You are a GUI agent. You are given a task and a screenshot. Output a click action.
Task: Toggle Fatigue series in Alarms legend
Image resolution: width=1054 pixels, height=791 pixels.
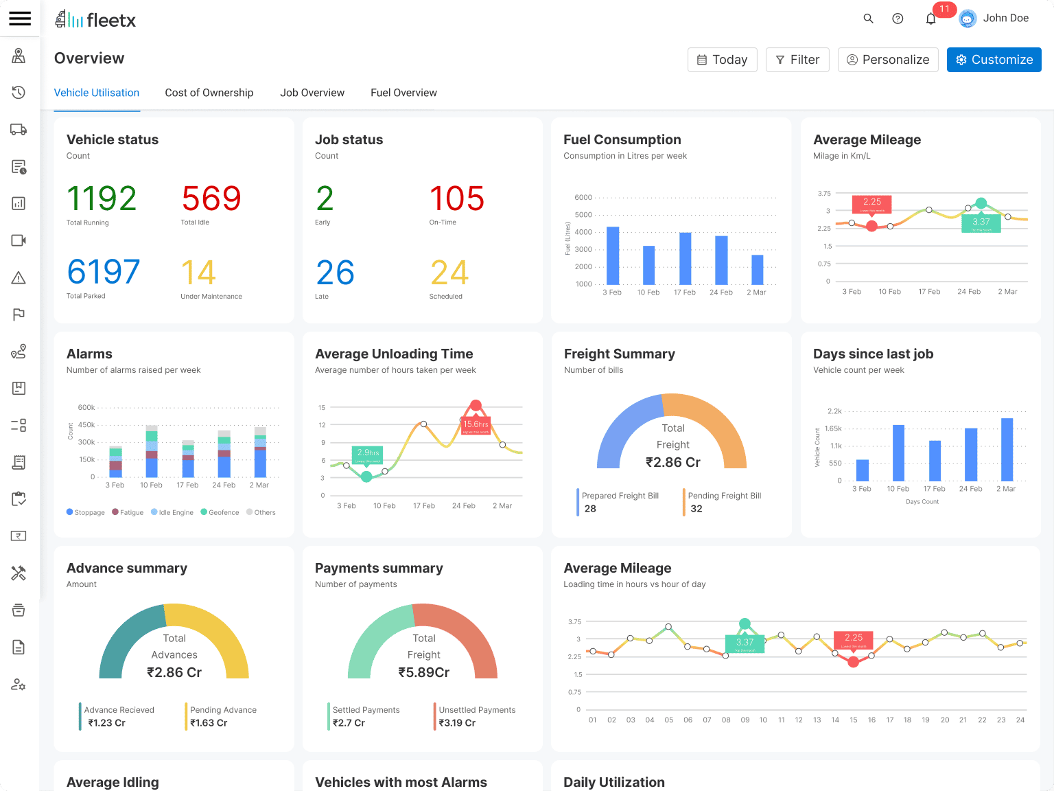[128, 512]
